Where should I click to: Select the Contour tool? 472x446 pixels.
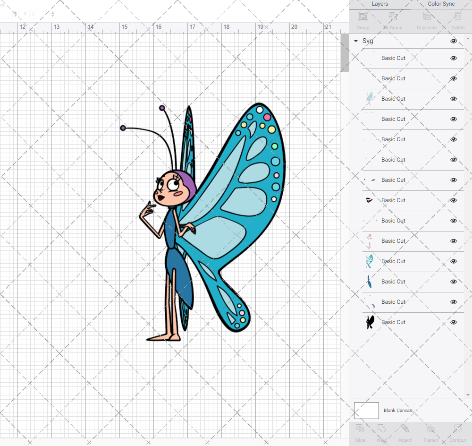coord(457,429)
